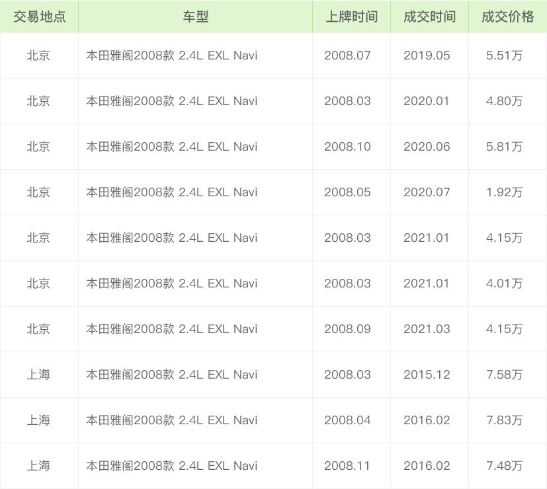547x489 pixels.
Task: Pick the registration date 2008.05
Action: click(347, 192)
